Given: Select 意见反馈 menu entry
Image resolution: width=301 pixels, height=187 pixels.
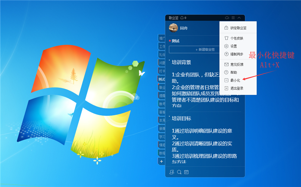Looking at the screenshot, I should [x=238, y=64].
